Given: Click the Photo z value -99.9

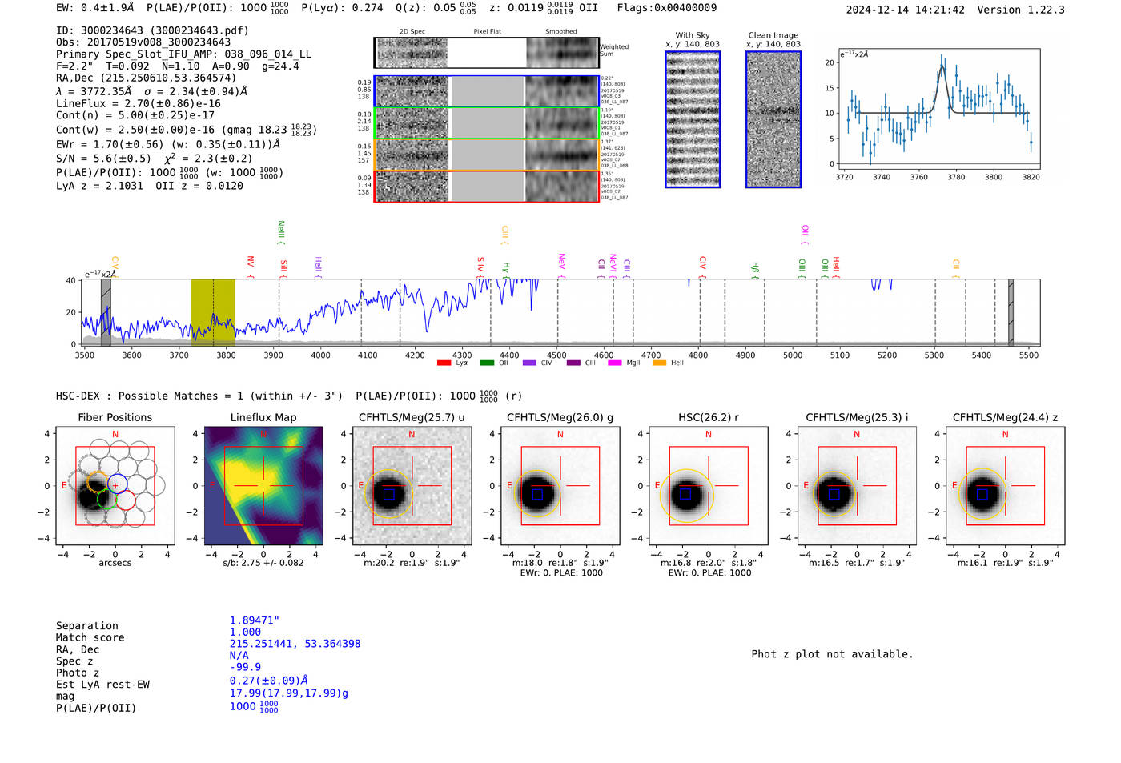Looking at the screenshot, I should [245, 667].
